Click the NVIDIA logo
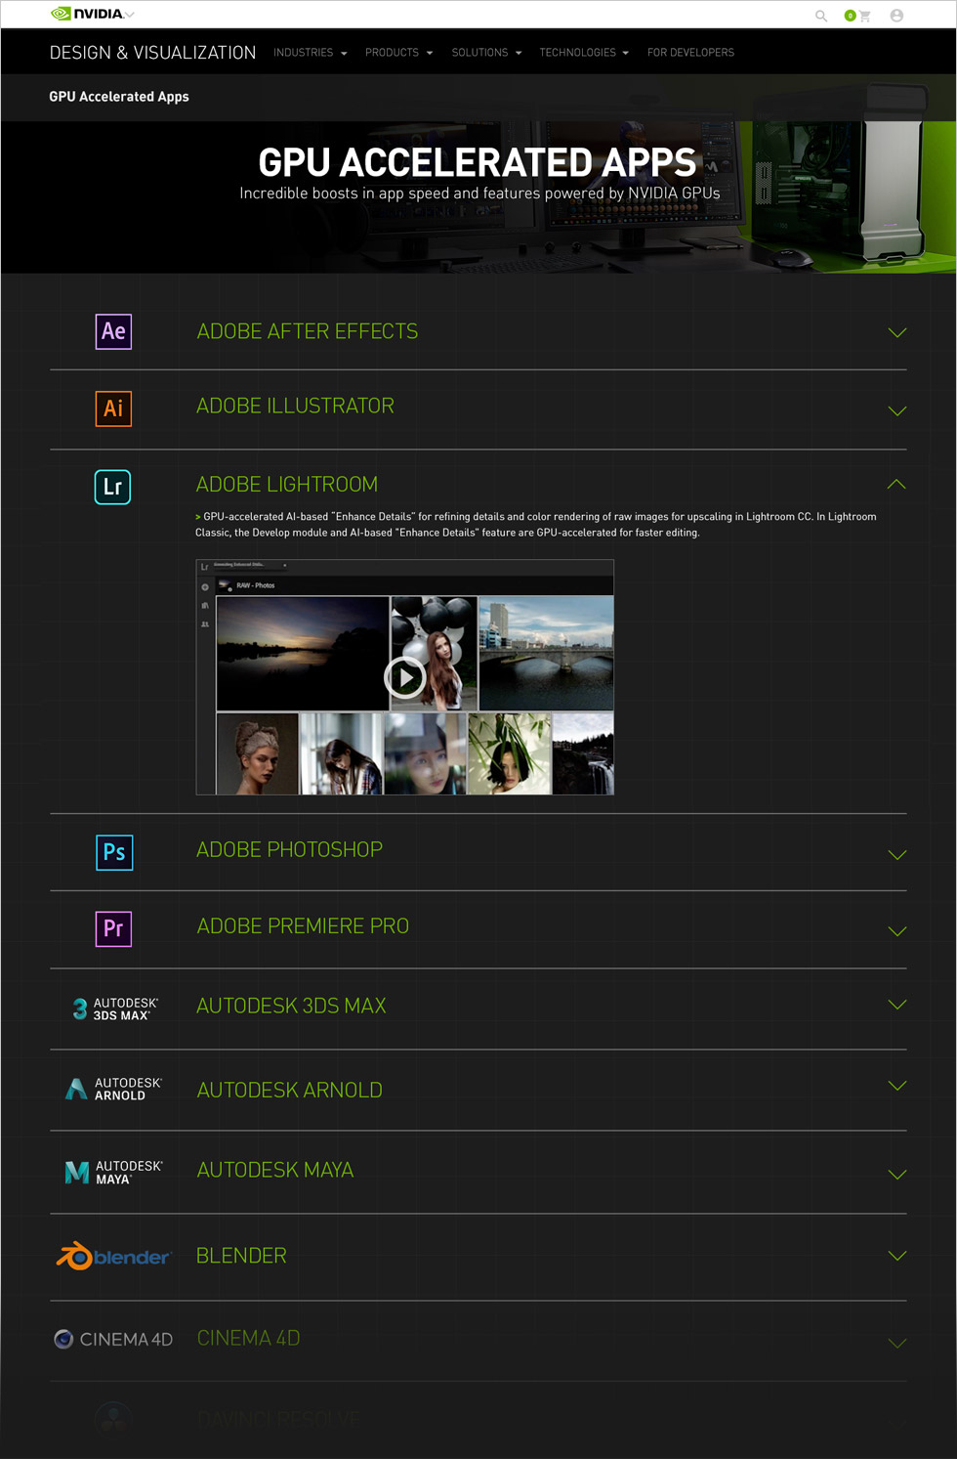The width and height of the screenshot is (957, 1459). point(88,14)
